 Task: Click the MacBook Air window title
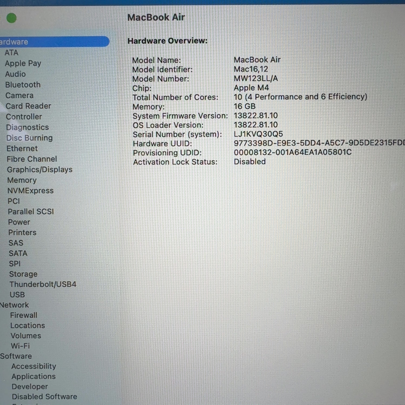point(156,18)
